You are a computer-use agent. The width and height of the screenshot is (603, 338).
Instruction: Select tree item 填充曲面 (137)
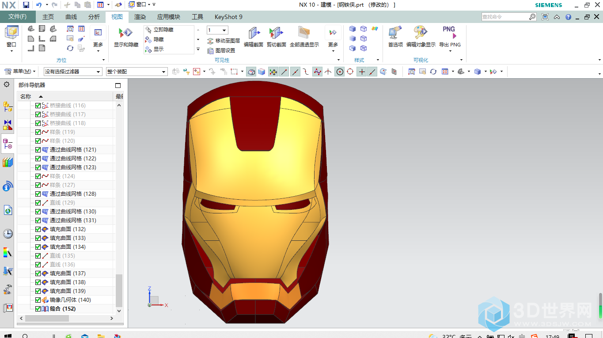click(68, 273)
